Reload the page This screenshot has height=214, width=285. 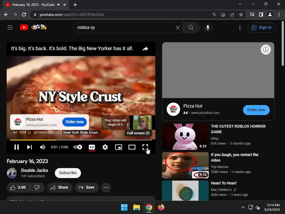tap(24, 14)
